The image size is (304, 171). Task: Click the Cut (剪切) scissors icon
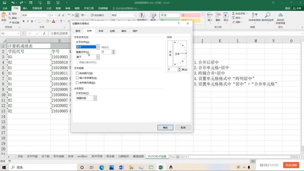(10, 14)
